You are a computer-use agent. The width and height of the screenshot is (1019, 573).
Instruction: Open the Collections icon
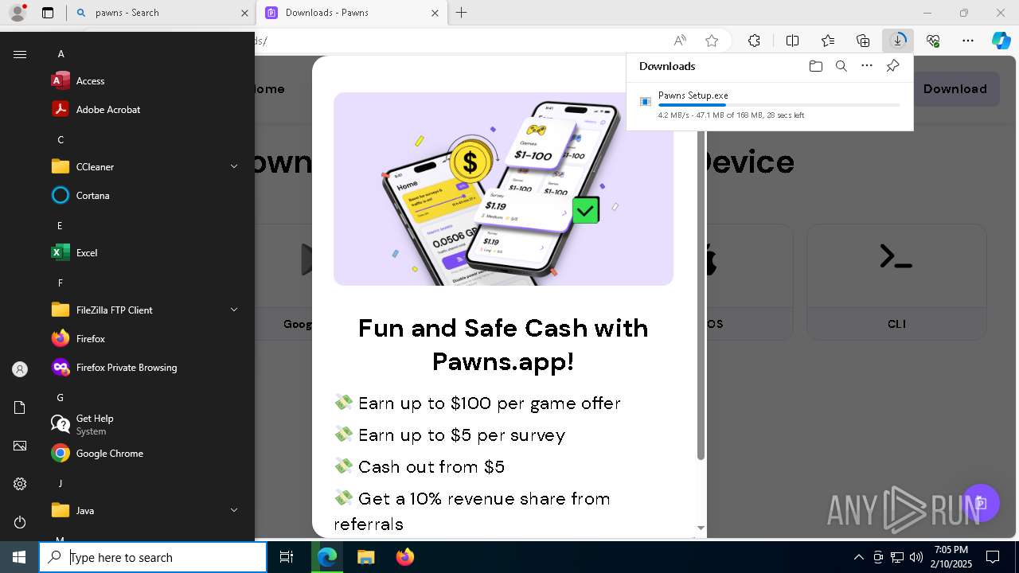(x=863, y=41)
